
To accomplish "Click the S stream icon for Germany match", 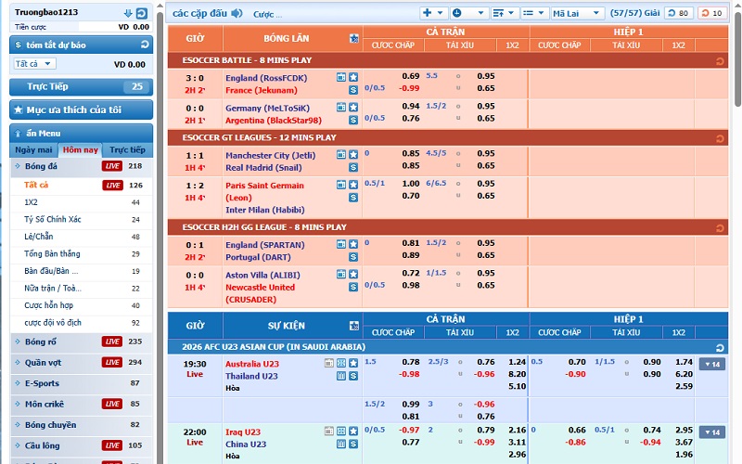I will pyautogui.click(x=353, y=120).
